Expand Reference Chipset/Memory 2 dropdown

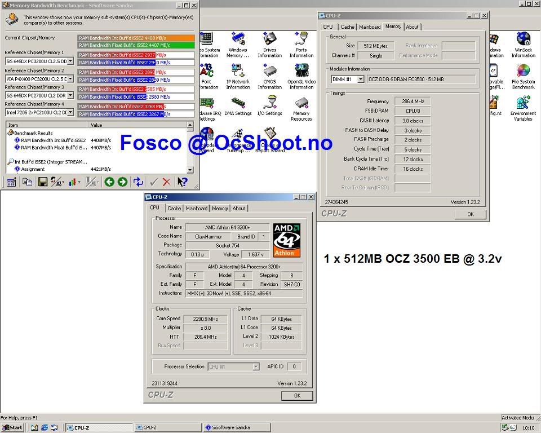click(x=70, y=79)
